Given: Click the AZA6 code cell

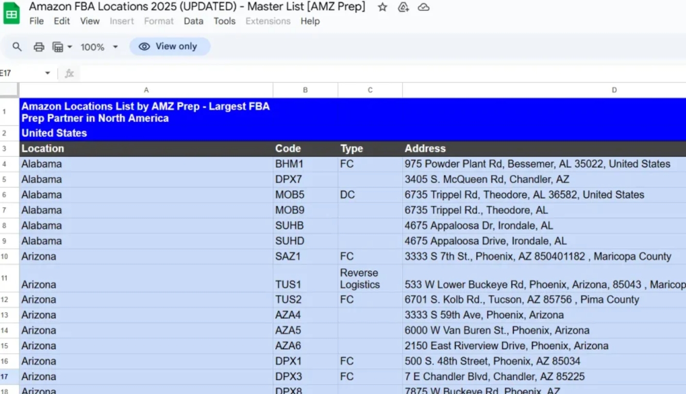Looking at the screenshot, I should pos(305,346).
